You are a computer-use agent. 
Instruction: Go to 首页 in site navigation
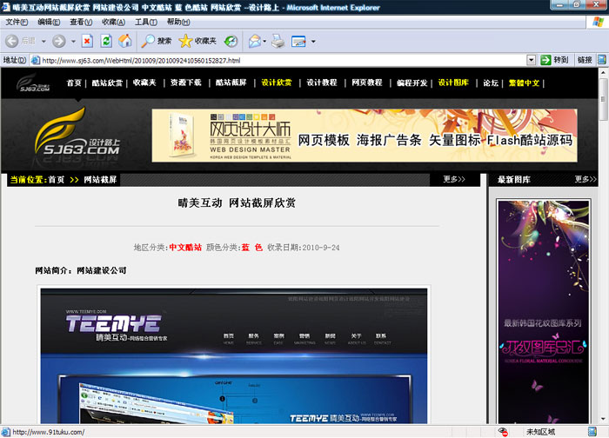pyautogui.click(x=74, y=83)
